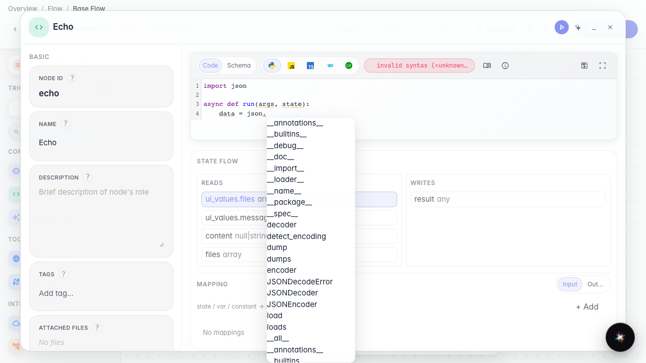Select '__spec__' in completion popup
Screen dimensions: 646x363
point(310,214)
